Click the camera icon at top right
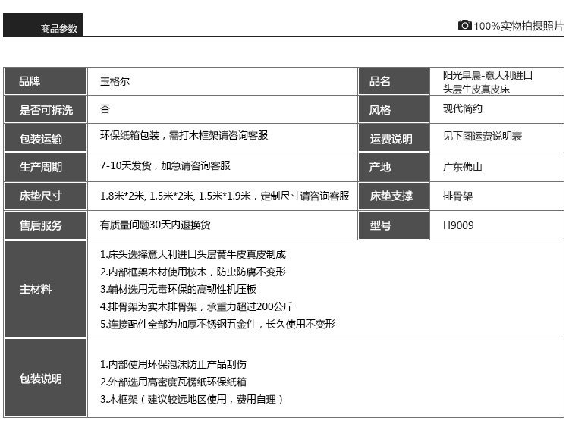Image resolution: width=569 pixels, height=443 pixels. [x=464, y=25]
